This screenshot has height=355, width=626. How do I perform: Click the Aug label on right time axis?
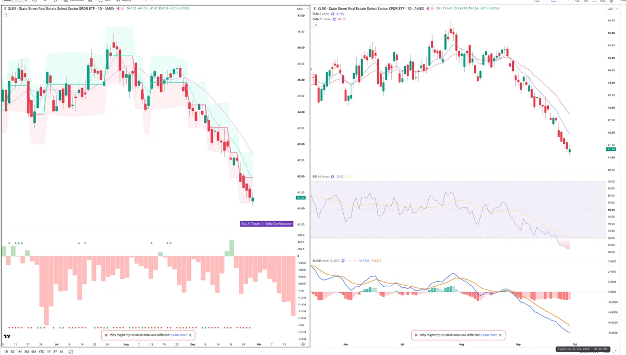click(x=461, y=345)
